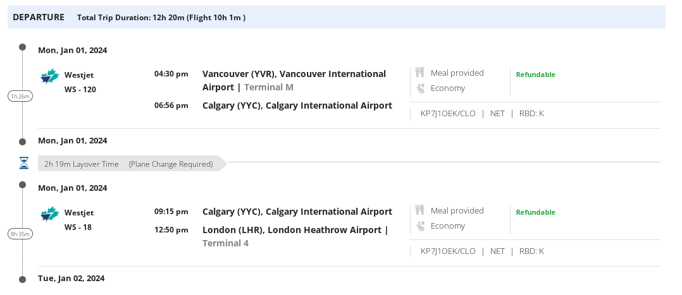Click the meal icon on the London flight
The height and width of the screenshot is (295, 682).
[420, 210]
